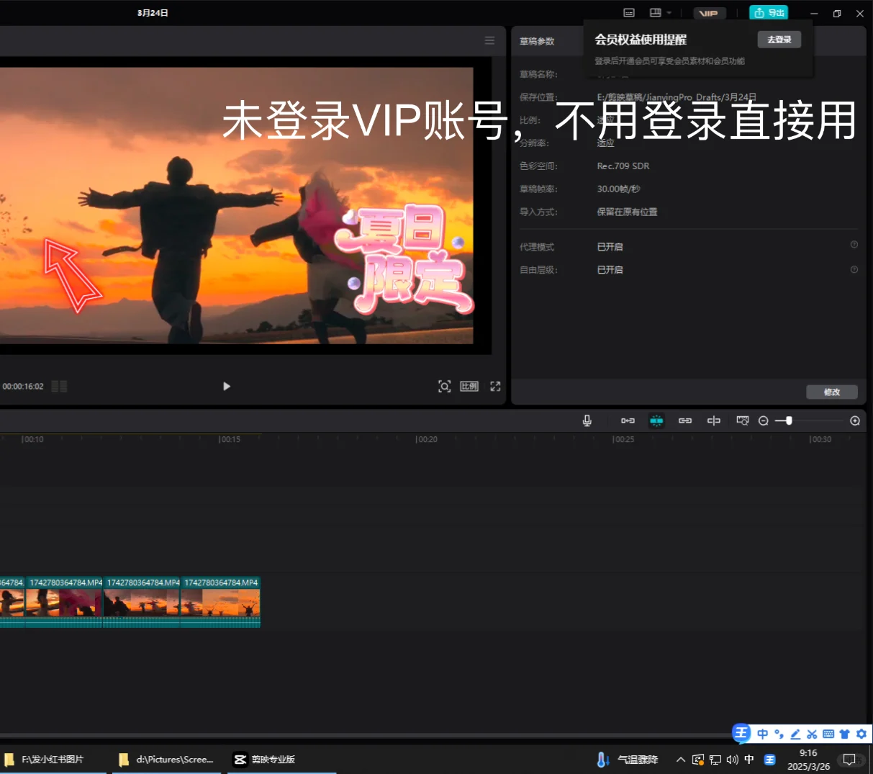The height and width of the screenshot is (774, 873).
Task: Expand the 分辨率 resolution option
Action: tap(605, 143)
